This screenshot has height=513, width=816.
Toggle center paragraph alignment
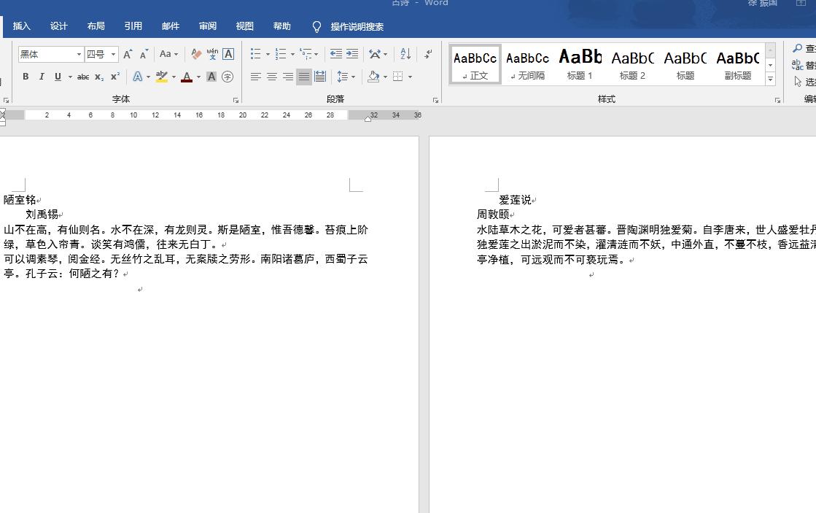pos(272,76)
